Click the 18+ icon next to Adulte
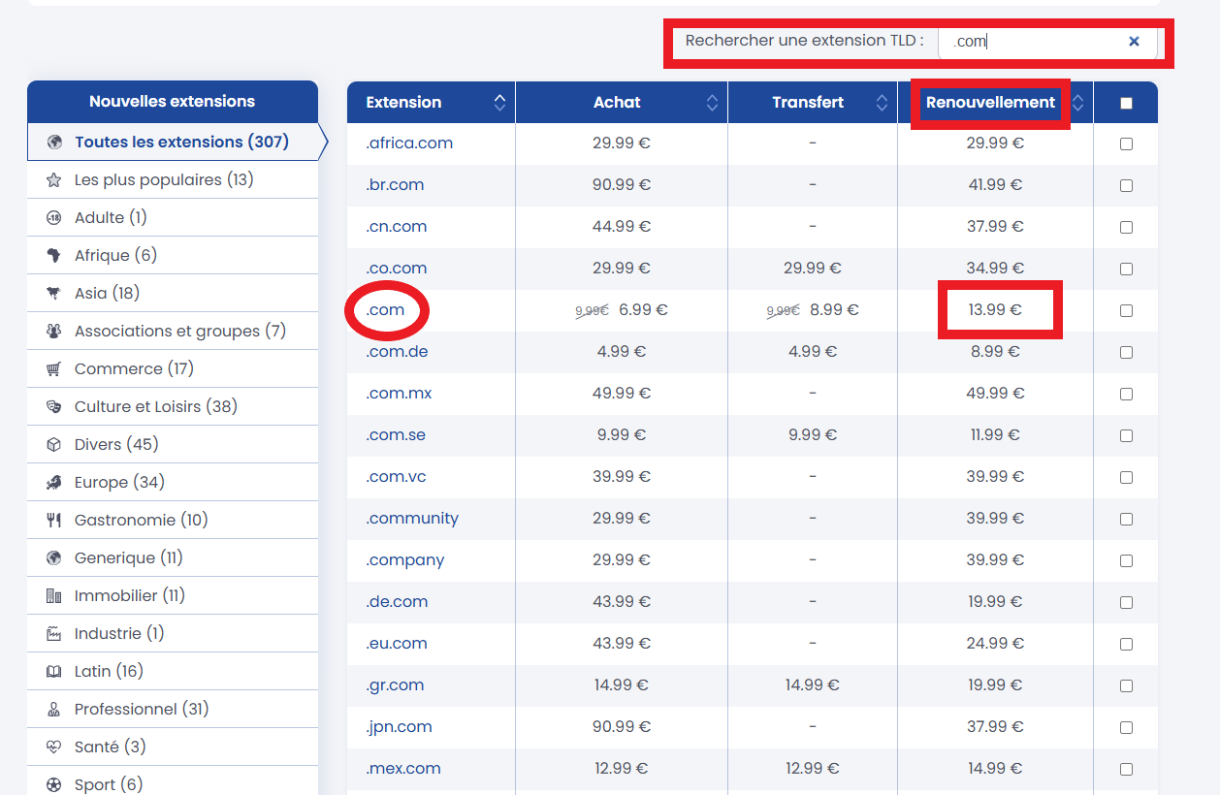 click(x=54, y=218)
